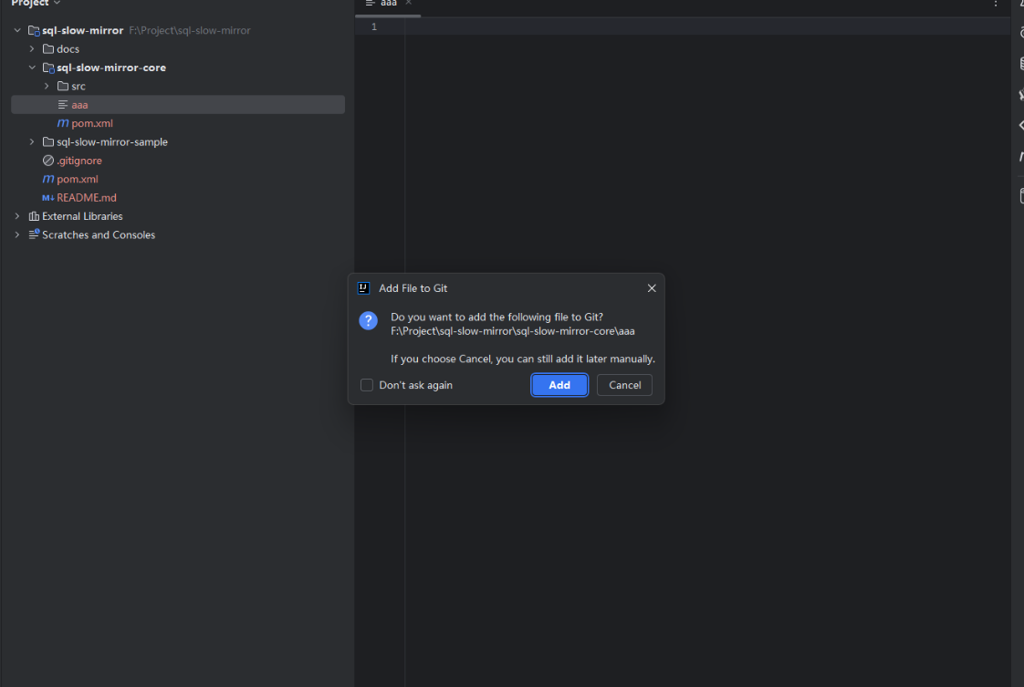Click the .gitignore file icon
This screenshot has width=1024, height=687.
[48, 161]
